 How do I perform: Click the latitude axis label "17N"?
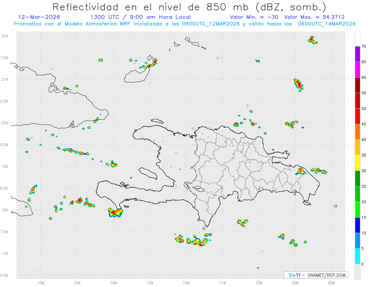tap(5, 254)
